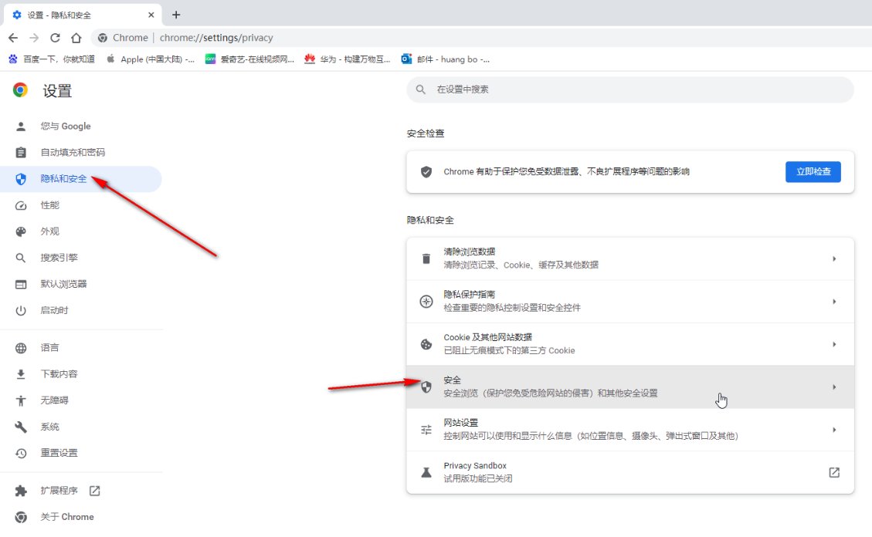
Task: Open 默认浏览器 in the sidebar
Action: coord(80,284)
